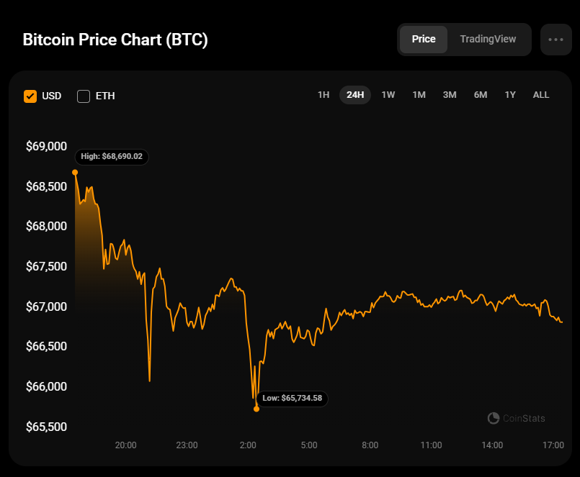This screenshot has width=580, height=477.
Task: Enable the ETH comparison checkbox
Action: pos(84,96)
